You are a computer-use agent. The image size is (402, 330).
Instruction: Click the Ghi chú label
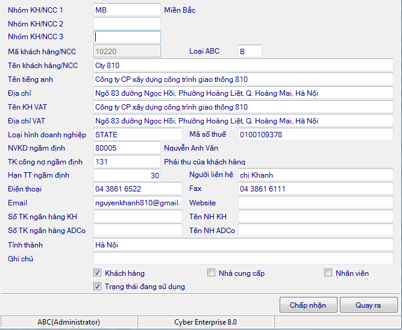20,258
